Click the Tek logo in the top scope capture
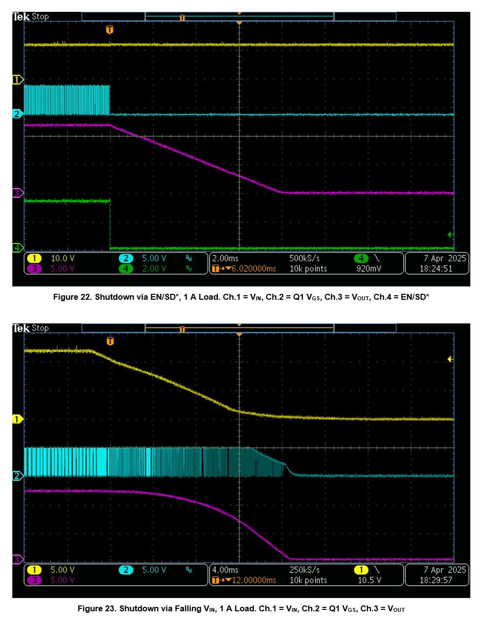This screenshot has height=634, width=493. (x=21, y=17)
